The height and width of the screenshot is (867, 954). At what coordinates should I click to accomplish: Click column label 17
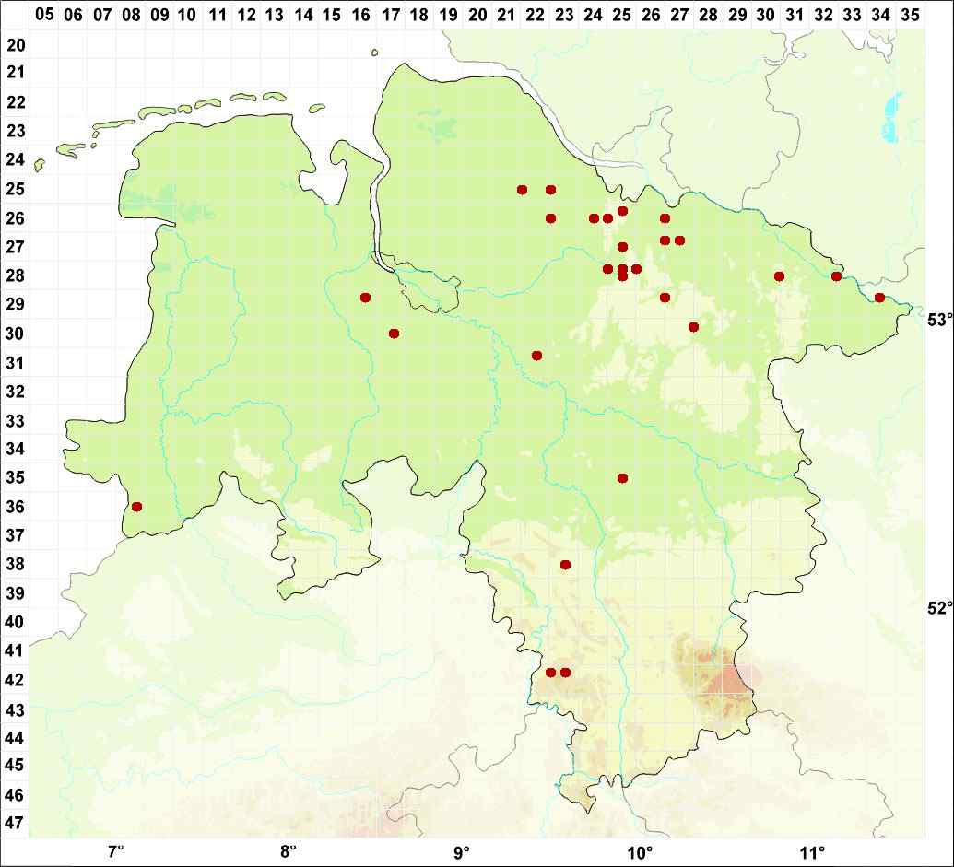point(391,14)
